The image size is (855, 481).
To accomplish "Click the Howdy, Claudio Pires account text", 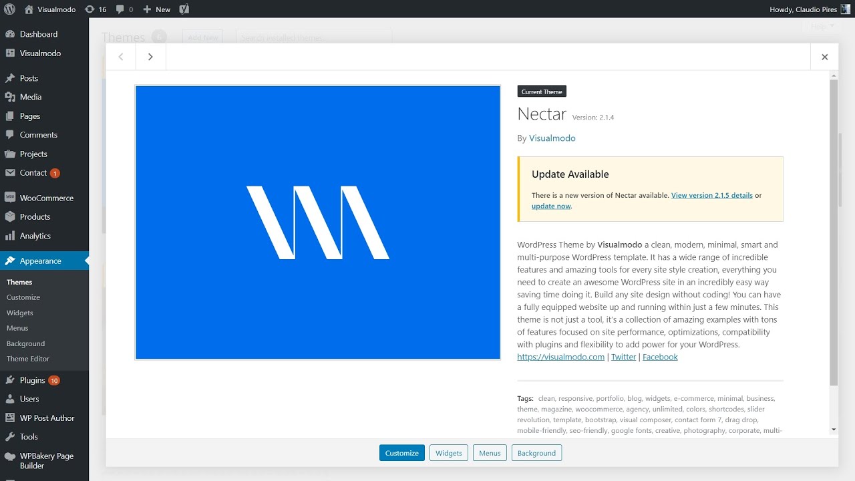I will 803,9.
